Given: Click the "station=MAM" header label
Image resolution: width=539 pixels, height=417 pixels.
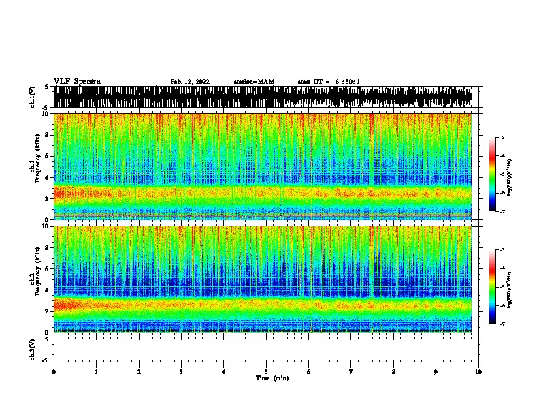Looking at the screenshot, I should point(254,82).
